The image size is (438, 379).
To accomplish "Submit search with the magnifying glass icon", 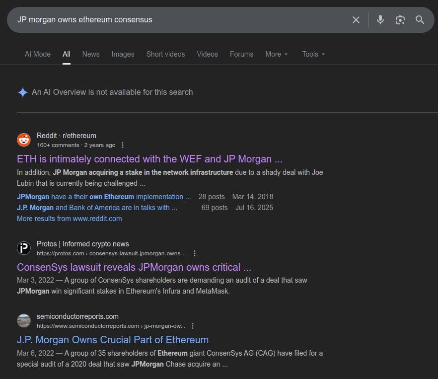I will [x=420, y=20].
